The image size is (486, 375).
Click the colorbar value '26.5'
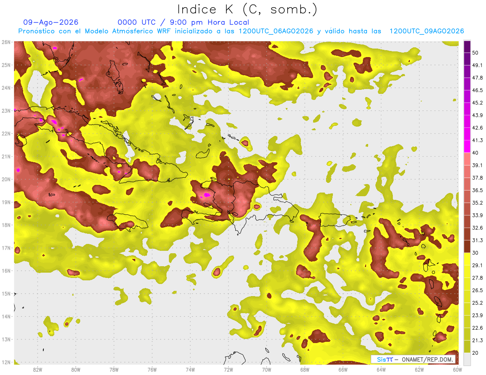pyautogui.click(x=478, y=290)
